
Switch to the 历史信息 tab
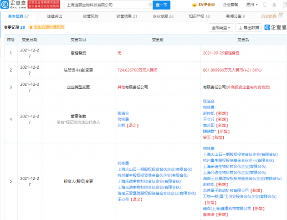(272, 16)
